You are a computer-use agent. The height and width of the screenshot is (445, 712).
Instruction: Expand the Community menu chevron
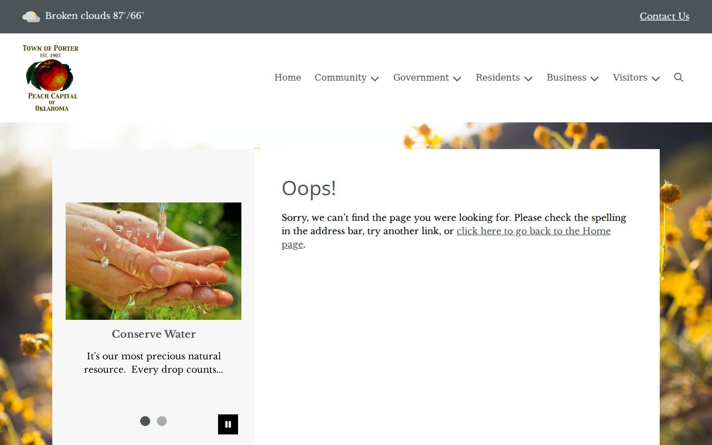tap(375, 78)
